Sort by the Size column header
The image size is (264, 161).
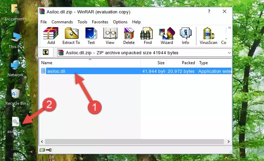[x=153, y=63]
